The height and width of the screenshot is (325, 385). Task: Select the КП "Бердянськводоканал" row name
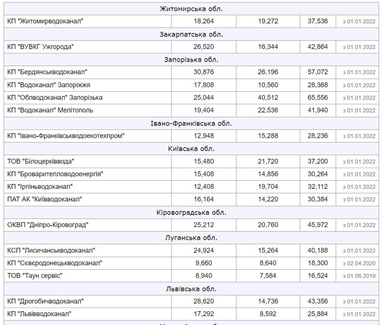(x=47, y=72)
